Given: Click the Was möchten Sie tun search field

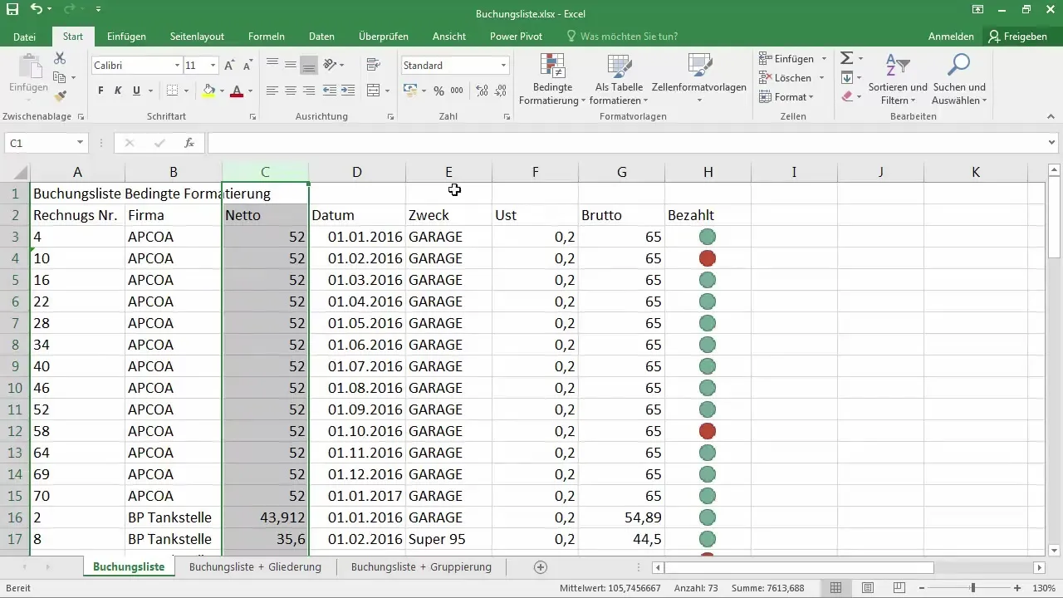Looking at the screenshot, I should [x=621, y=37].
